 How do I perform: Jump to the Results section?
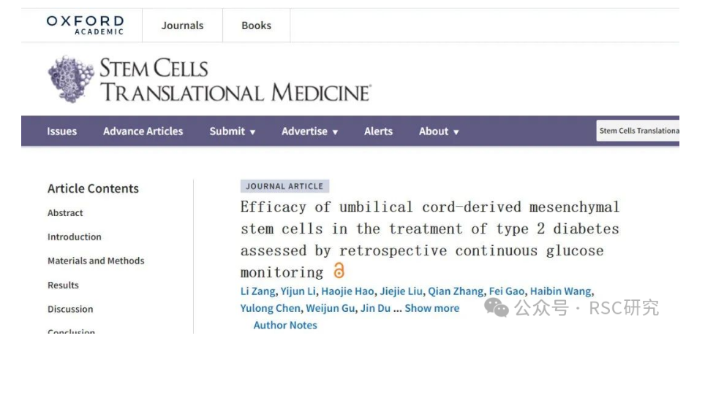point(63,285)
